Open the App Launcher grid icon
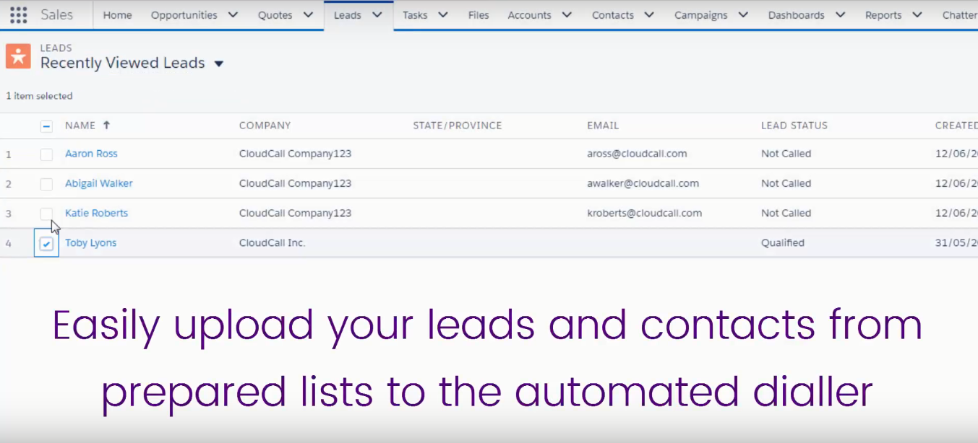 (18, 15)
